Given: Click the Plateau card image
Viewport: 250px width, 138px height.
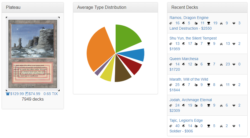Looking at the screenshot, I should (33, 53).
